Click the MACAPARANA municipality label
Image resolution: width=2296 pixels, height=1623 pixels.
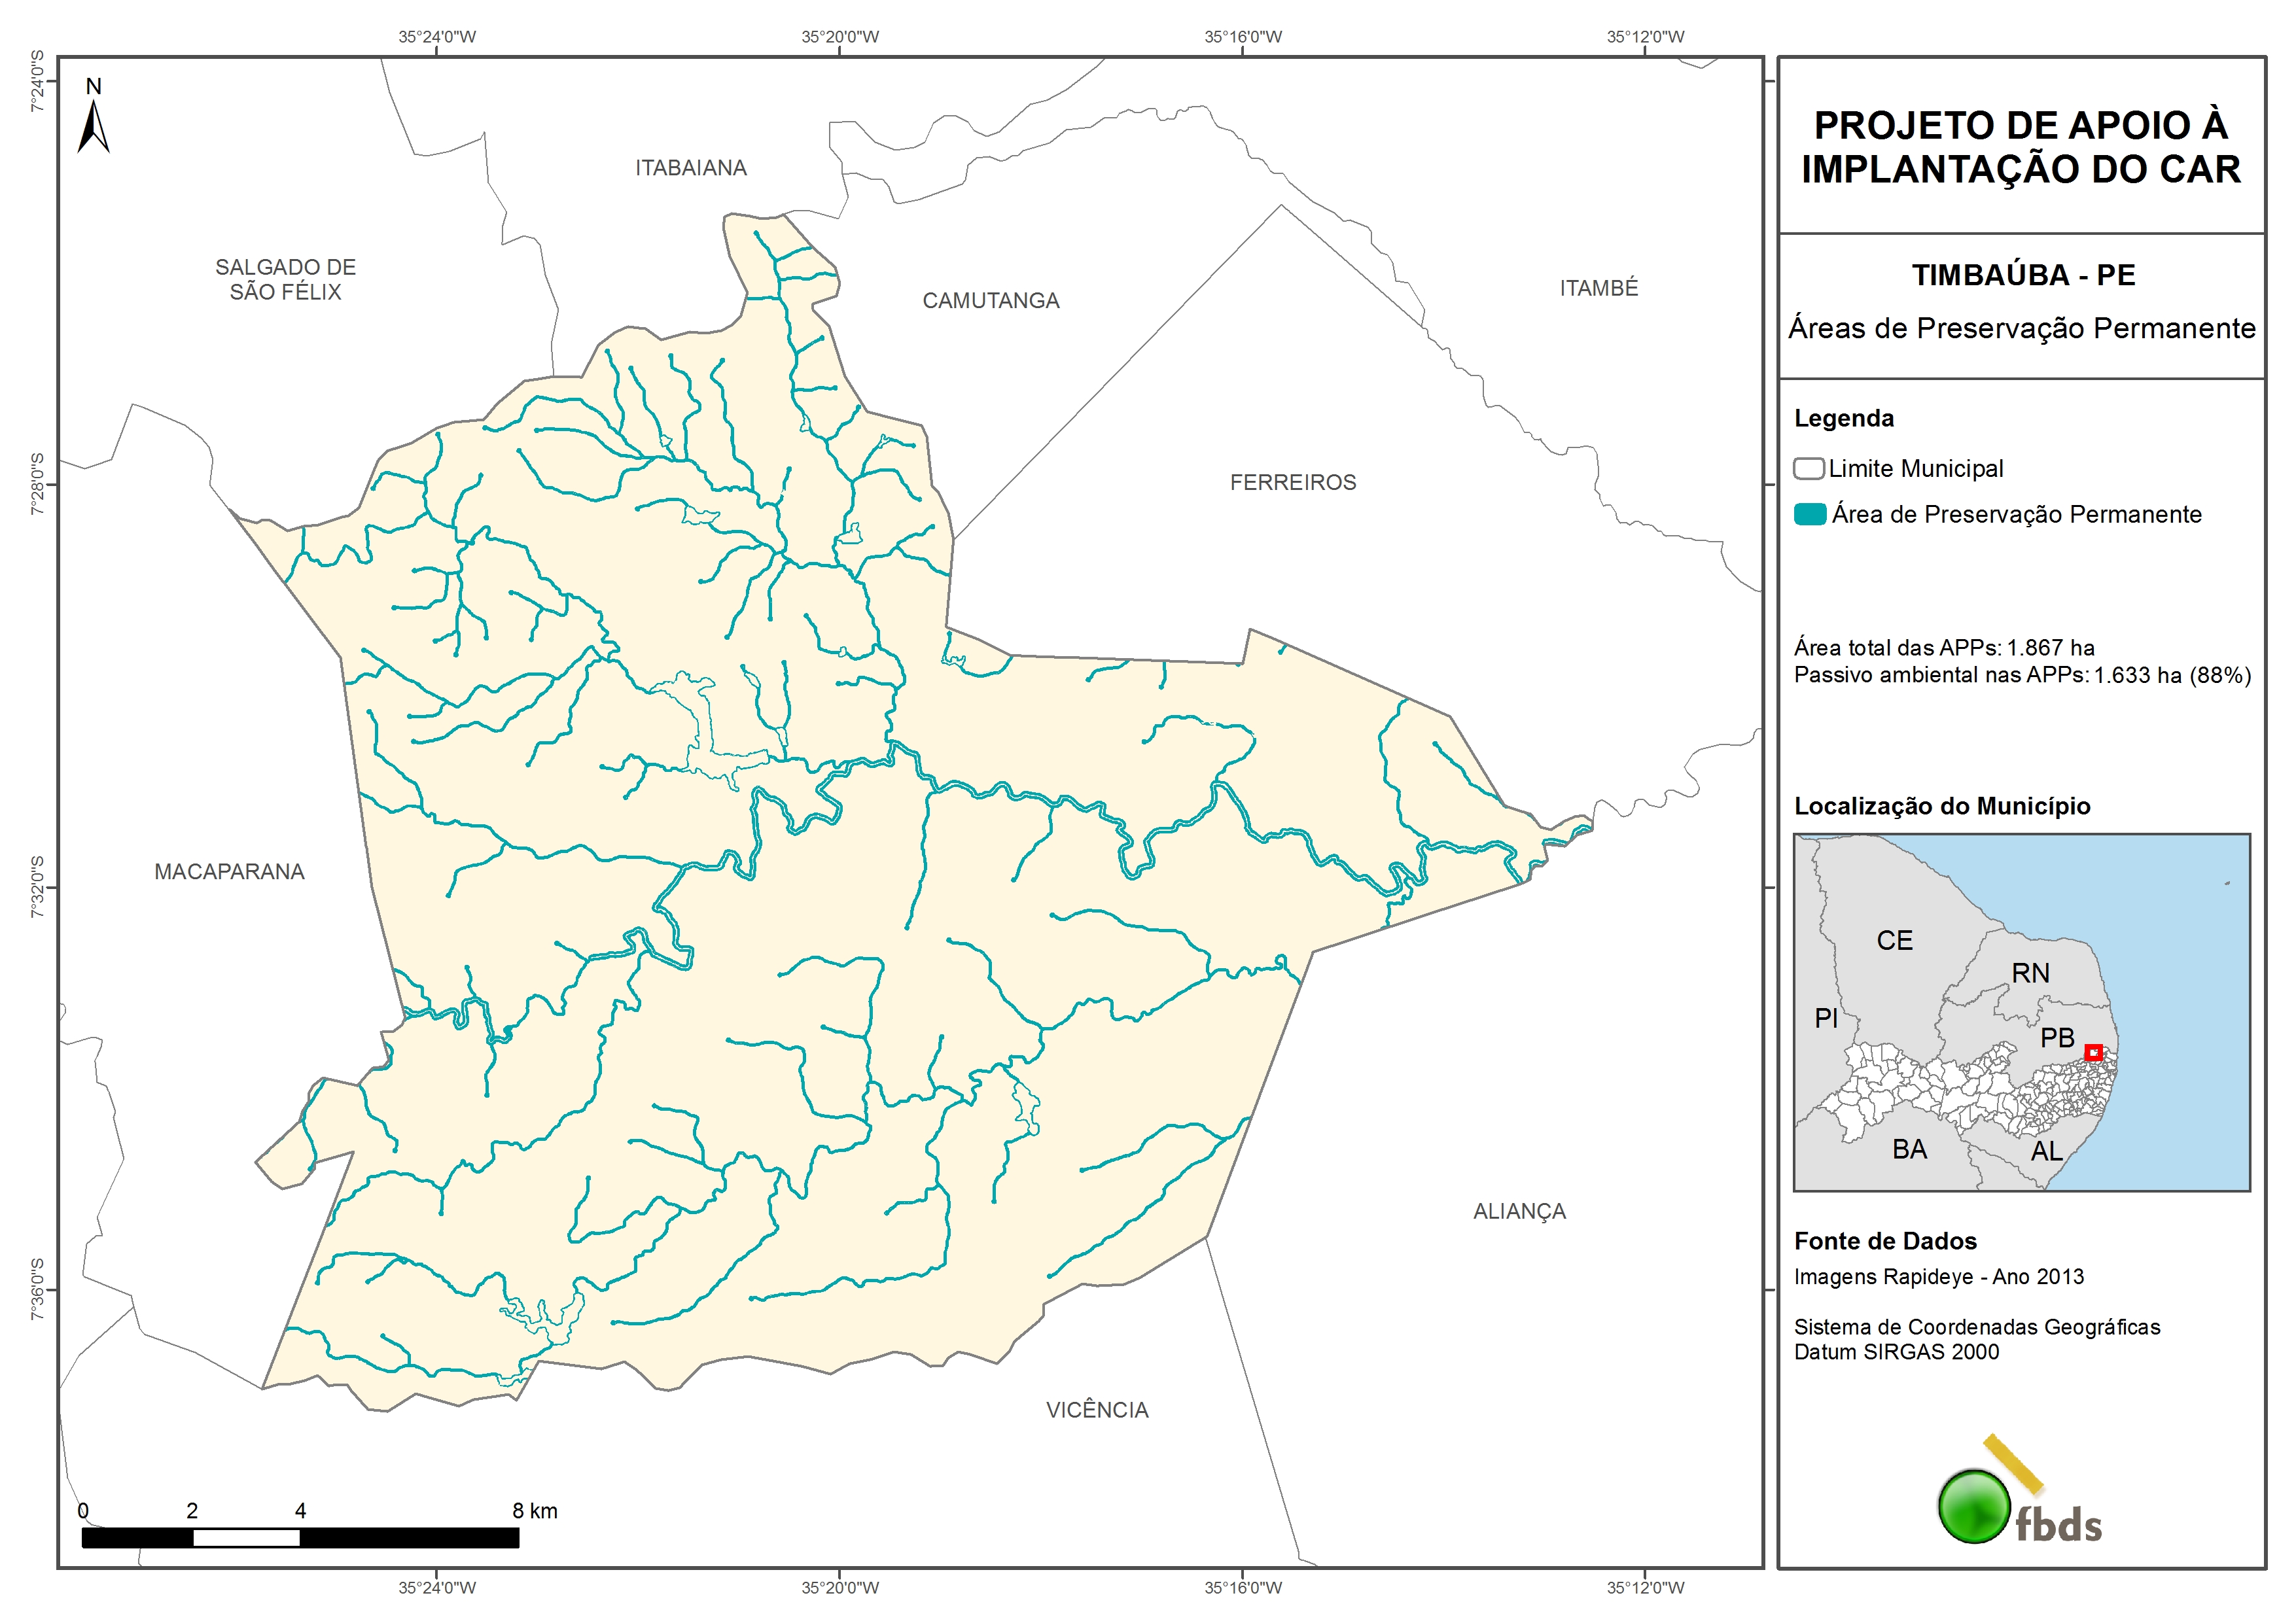229,872
